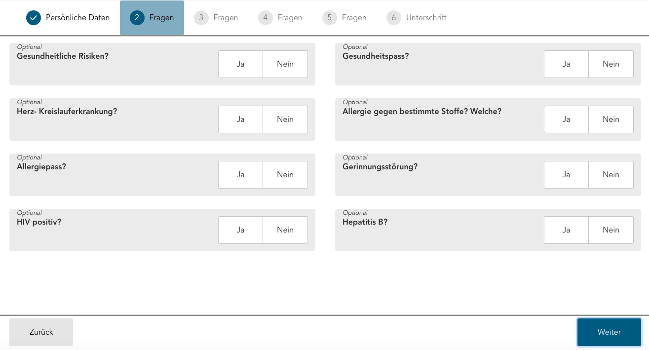
Task: Jump to step 6 Unterschrift
Action: click(417, 18)
